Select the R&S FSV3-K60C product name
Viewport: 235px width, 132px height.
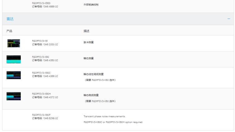click(x=41, y=73)
